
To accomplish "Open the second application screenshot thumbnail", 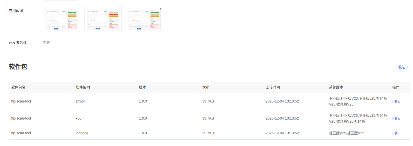I will 103,19.
